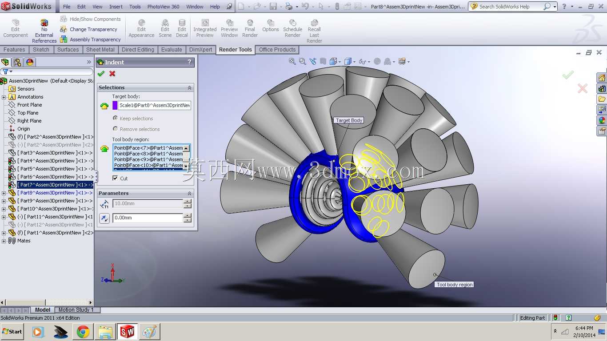The image size is (607, 341).
Task: Switch to the Sheet Metal tab
Action: (x=100, y=50)
